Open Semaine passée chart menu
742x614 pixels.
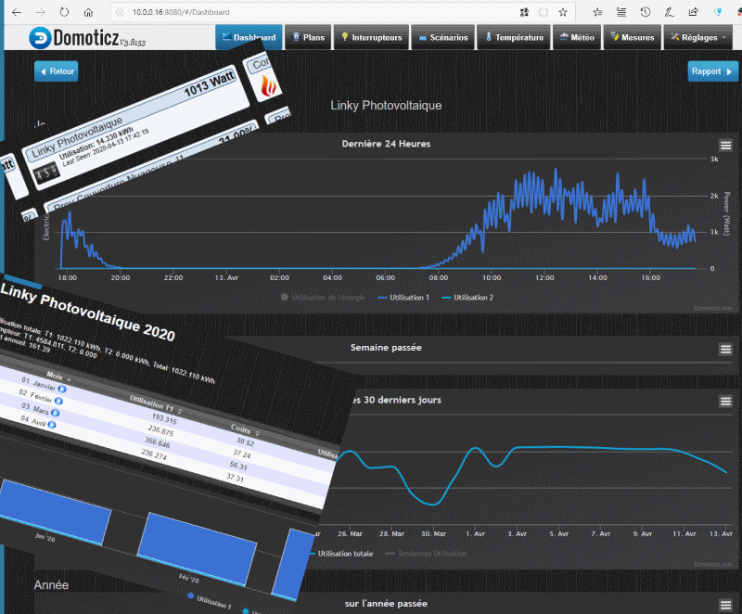pyautogui.click(x=725, y=350)
